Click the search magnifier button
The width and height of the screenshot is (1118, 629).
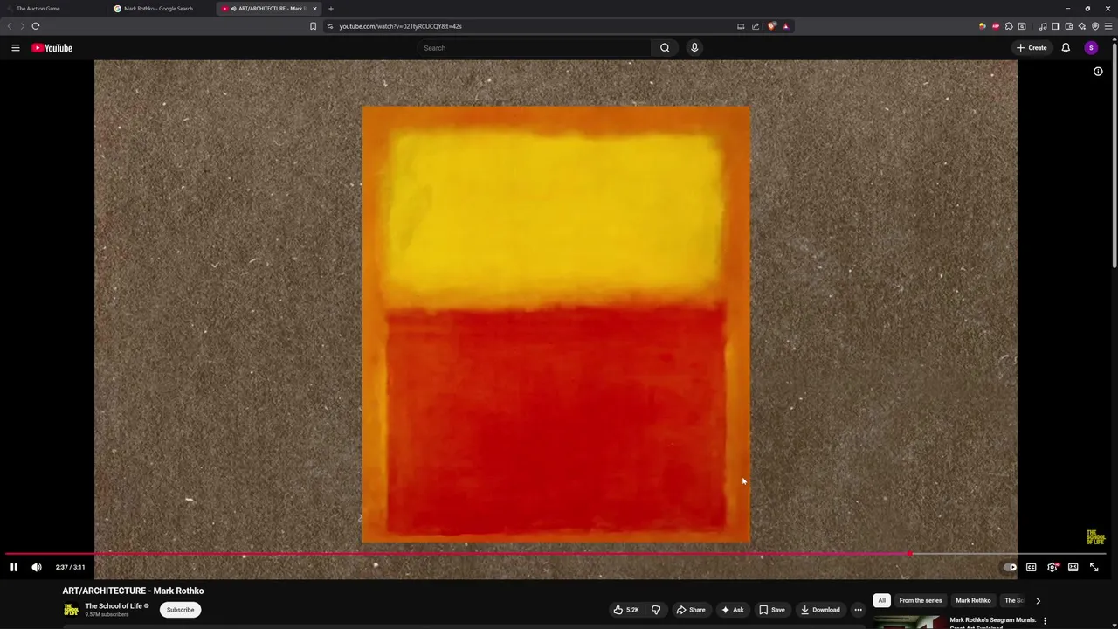click(665, 48)
